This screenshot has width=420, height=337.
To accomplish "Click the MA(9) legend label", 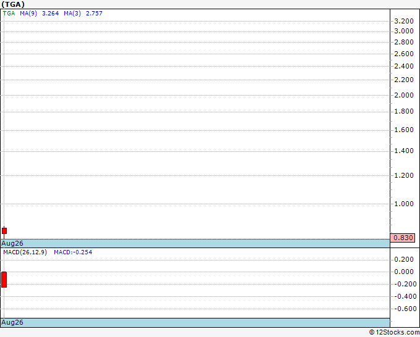I will [x=28, y=14].
